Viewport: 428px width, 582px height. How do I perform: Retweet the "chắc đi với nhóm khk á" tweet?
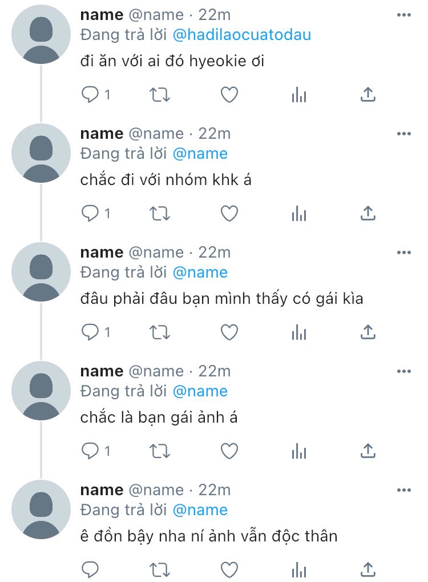pyautogui.click(x=160, y=214)
